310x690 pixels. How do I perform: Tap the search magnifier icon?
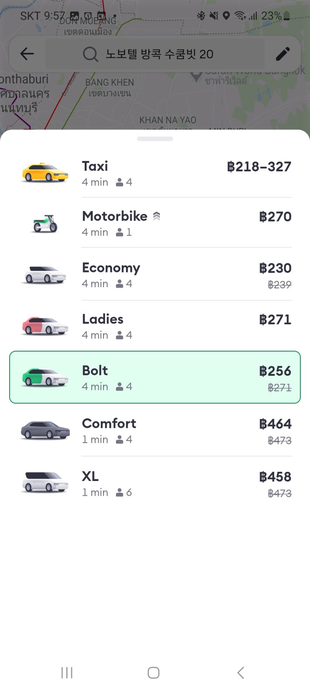click(90, 54)
